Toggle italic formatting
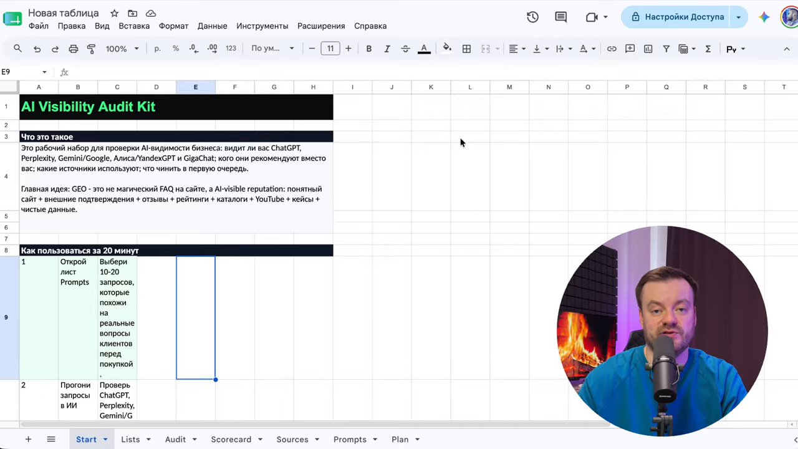This screenshot has width=798, height=449. click(387, 49)
